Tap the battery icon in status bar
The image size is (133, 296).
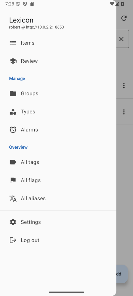[123, 4]
